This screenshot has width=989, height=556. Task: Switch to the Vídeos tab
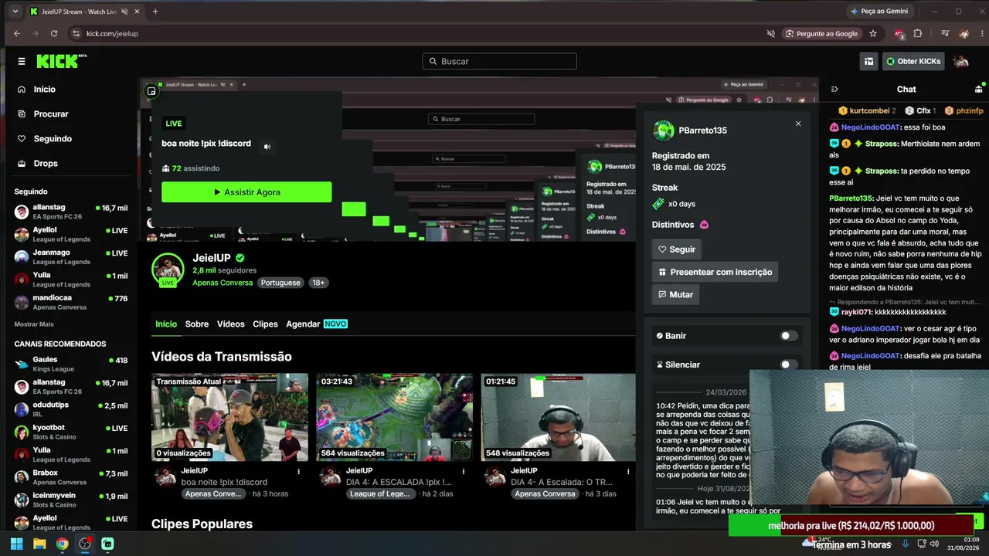[x=230, y=324]
